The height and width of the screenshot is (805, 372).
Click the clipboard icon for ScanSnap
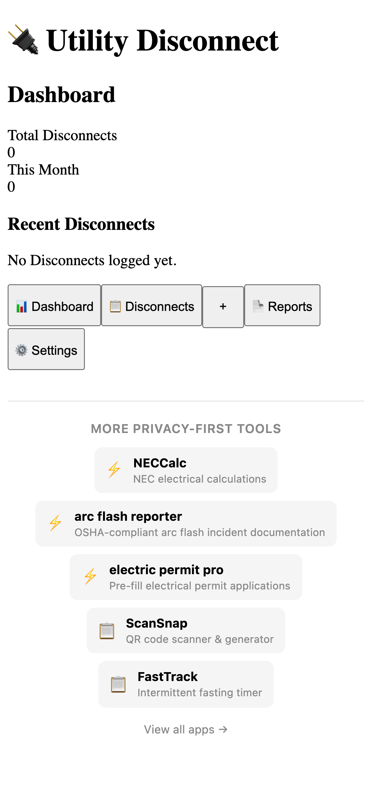pos(107,631)
